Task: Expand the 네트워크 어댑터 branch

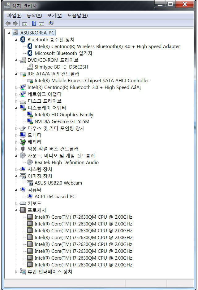Action: coord(16,94)
